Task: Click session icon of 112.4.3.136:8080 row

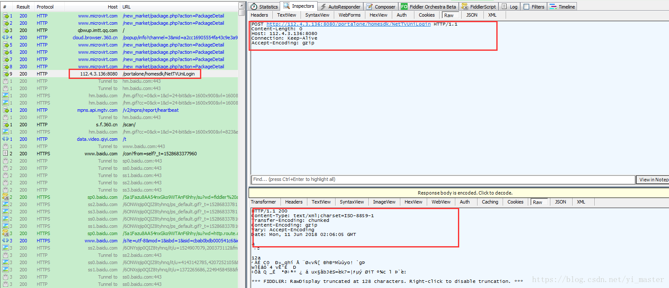Action: [x=6, y=74]
